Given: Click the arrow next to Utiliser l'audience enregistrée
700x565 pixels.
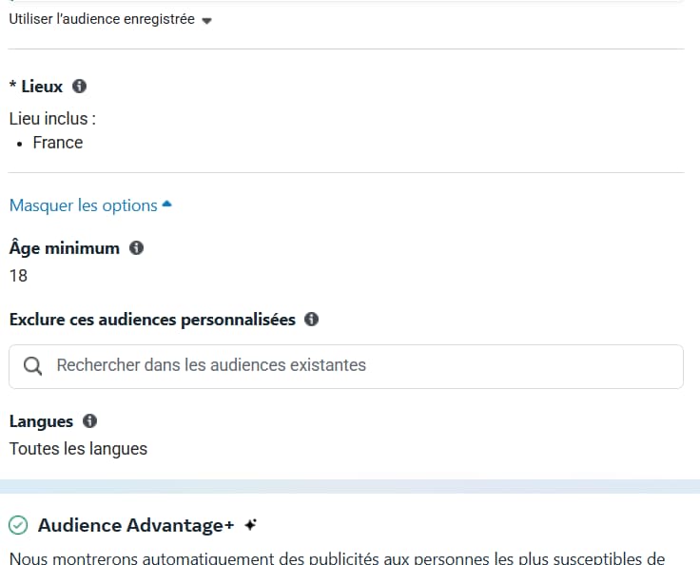Looking at the screenshot, I should pyautogui.click(x=206, y=21).
